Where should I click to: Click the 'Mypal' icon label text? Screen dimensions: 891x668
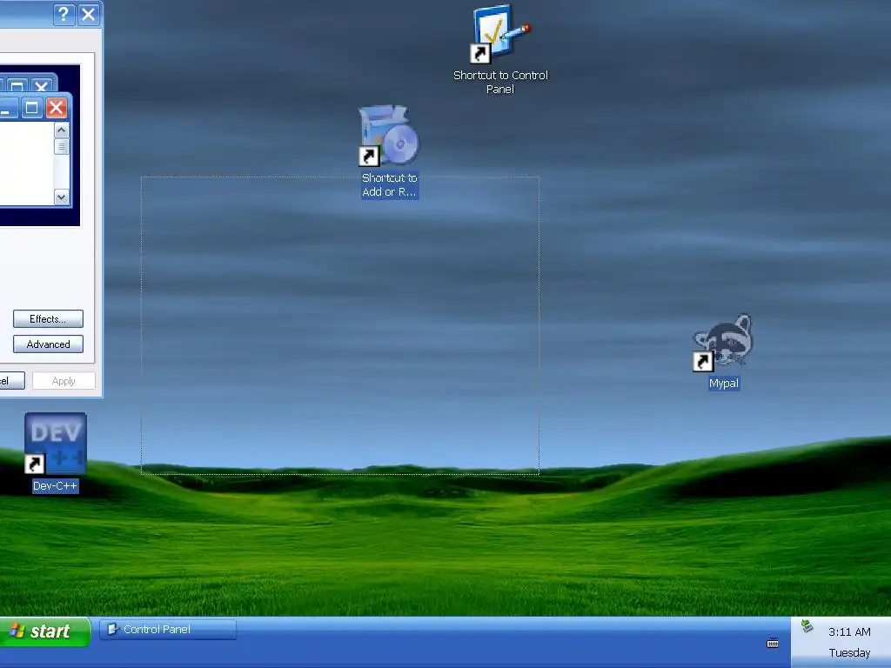pyautogui.click(x=723, y=384)
